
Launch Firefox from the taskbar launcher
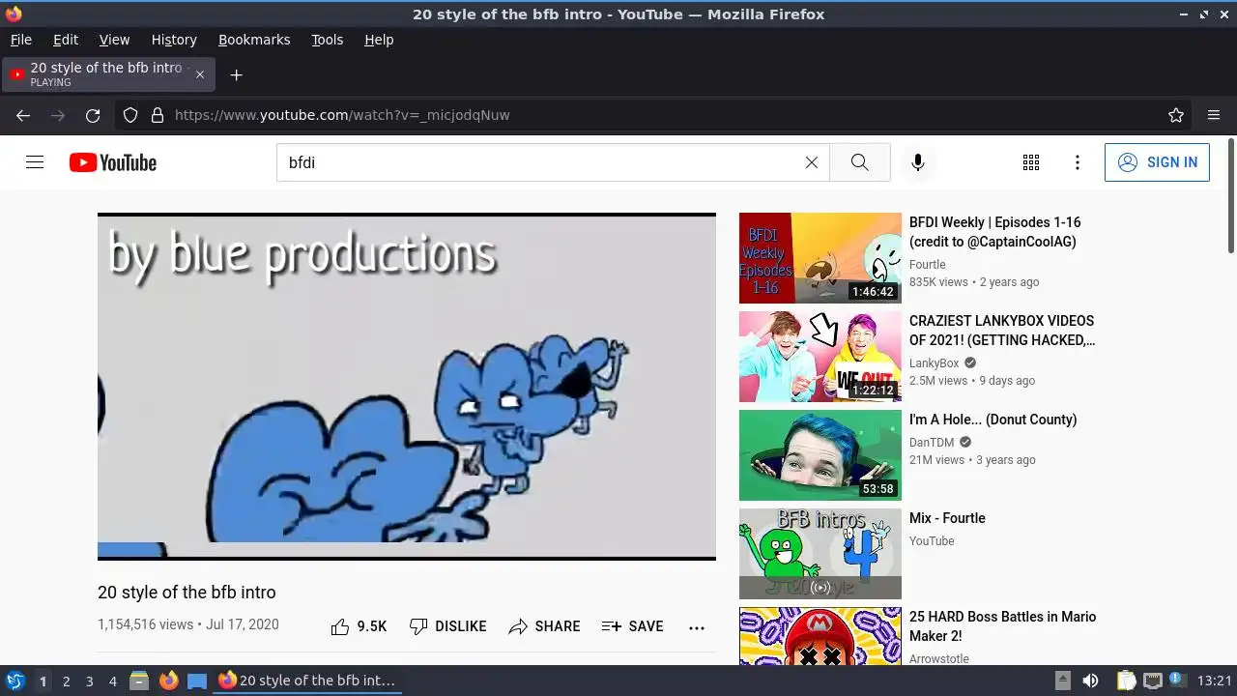pos(168,681)
